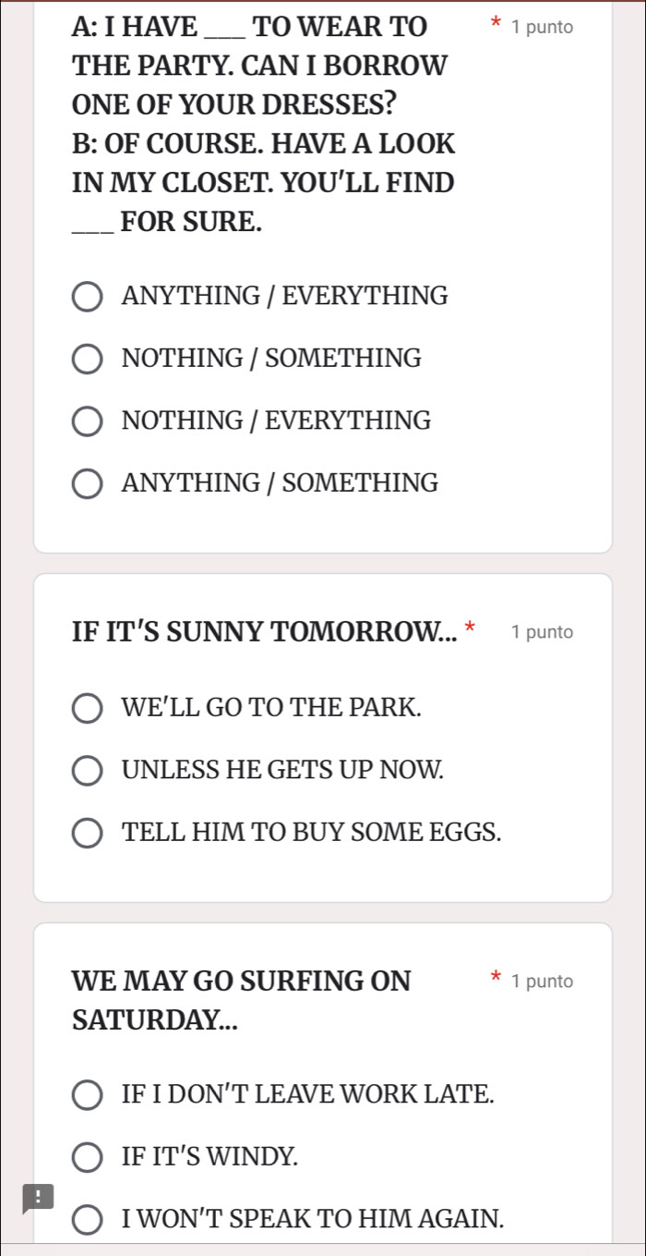Pick the TELL HIM TO BUY SOME EGGS radio button
Screen dimensions: 646x1256
[88, 832]
